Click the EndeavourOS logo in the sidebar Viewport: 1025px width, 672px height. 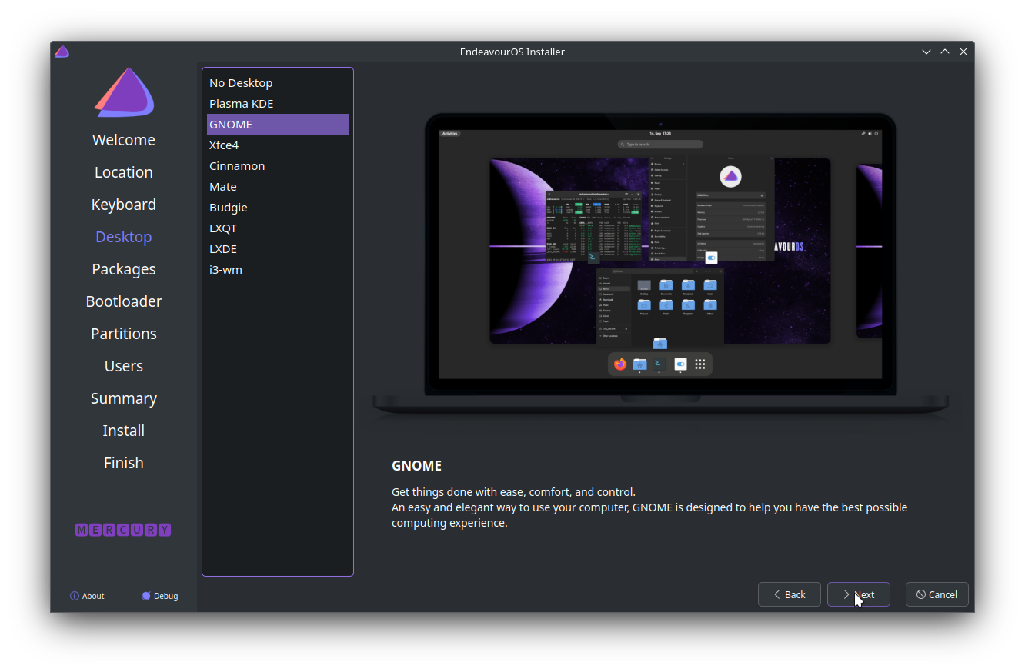pos(124,92)
